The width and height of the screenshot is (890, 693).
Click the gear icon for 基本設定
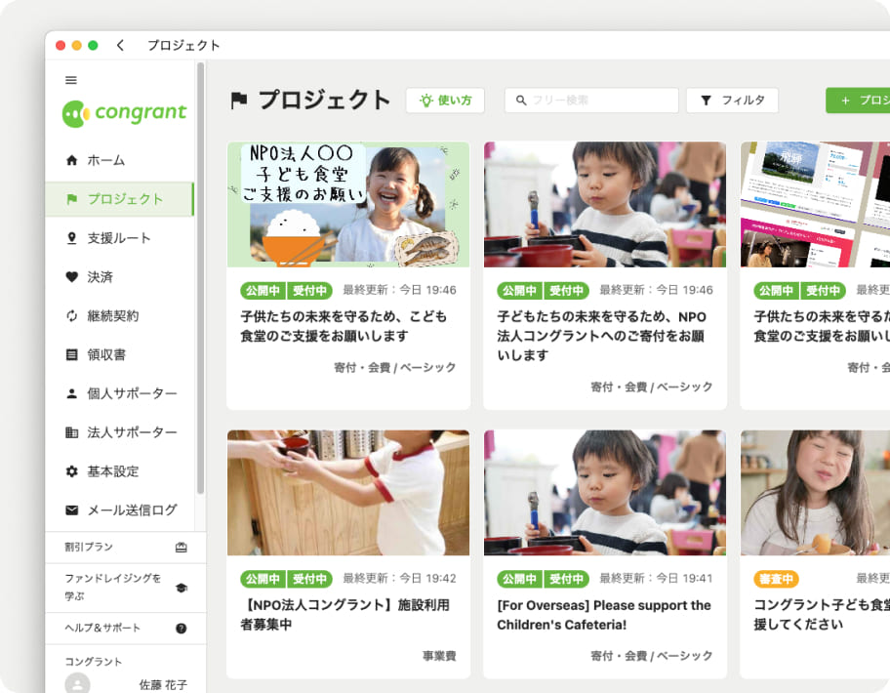tap(71, 471)
